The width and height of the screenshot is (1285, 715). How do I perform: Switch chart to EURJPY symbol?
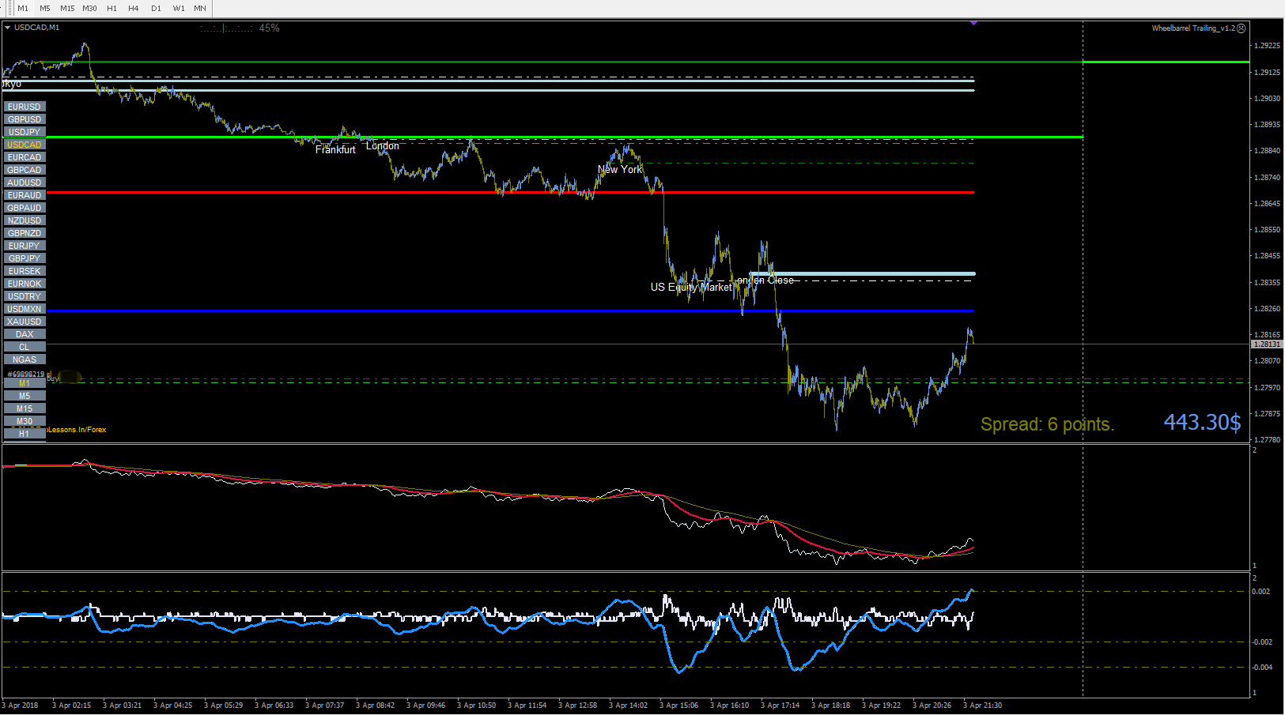25,246
